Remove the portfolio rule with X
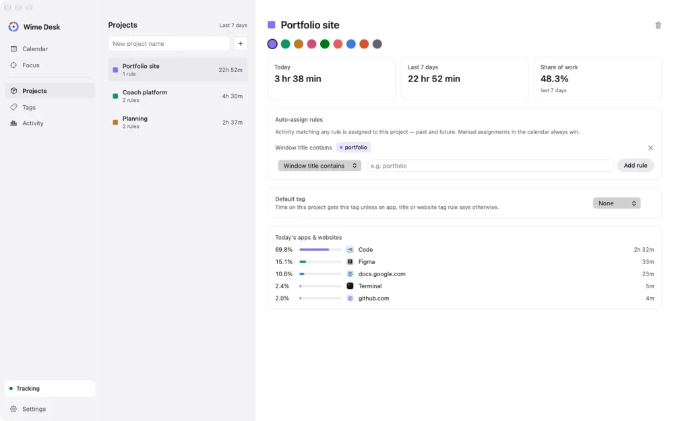Image resolution: width=674 pixels, height=421 pixels. point(650,148)
